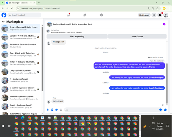Open Chrome profile avatar
This screenshot has height=137, width=172.
(x=164, y=9)
